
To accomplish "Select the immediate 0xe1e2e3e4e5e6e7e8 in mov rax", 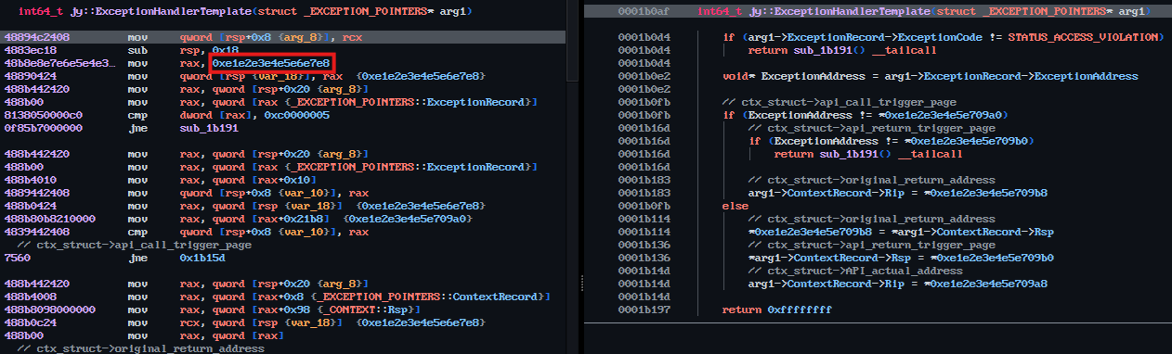I will [x=270, y=63].
